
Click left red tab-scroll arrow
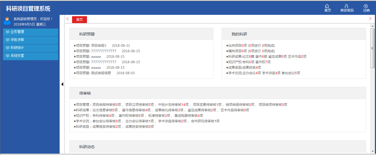[68, 19]
